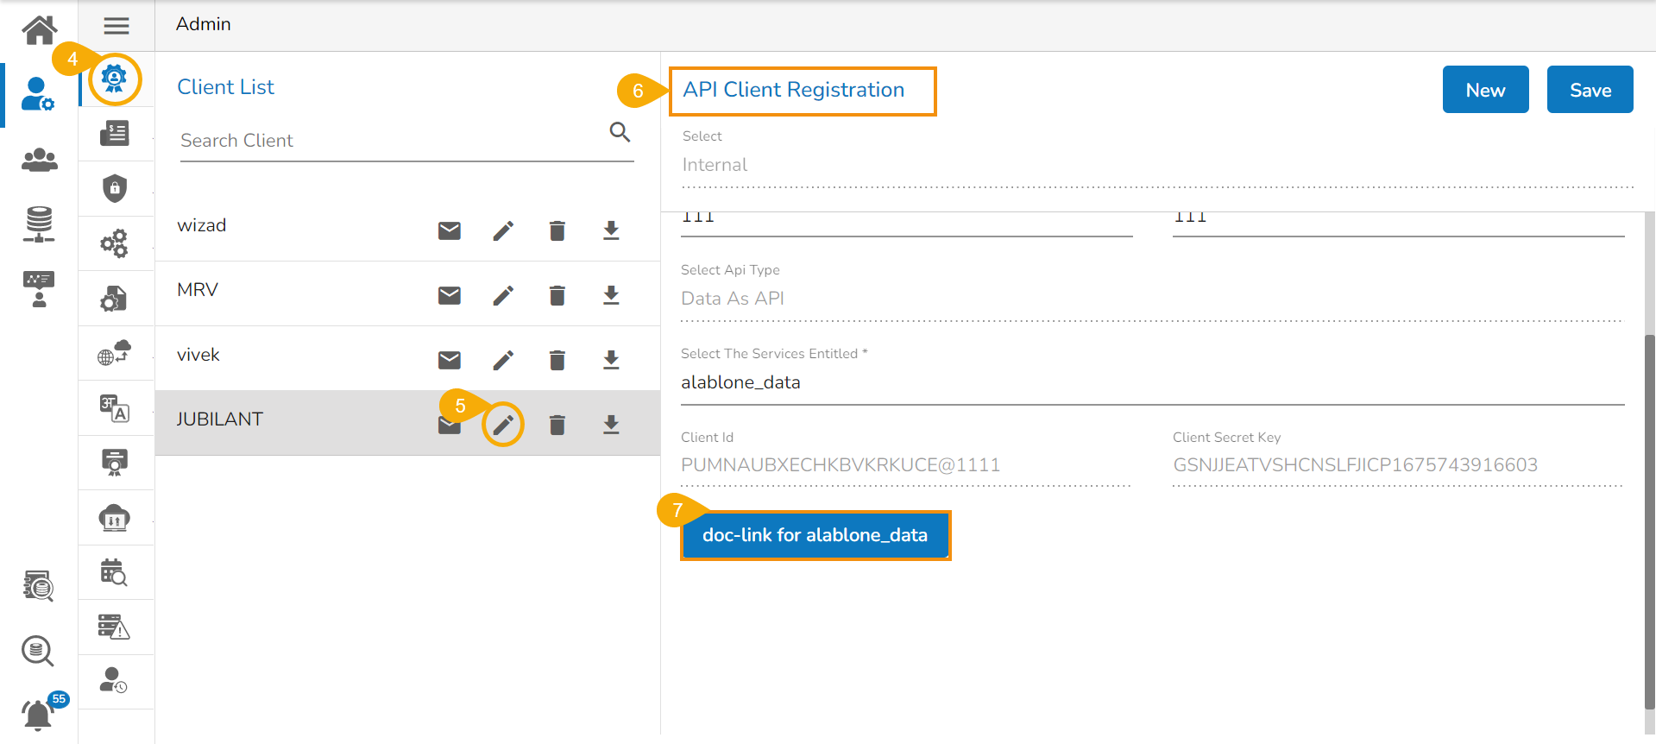
Task: Click the registration form vertical scrollbar
Action: (x=1649, y=522)
